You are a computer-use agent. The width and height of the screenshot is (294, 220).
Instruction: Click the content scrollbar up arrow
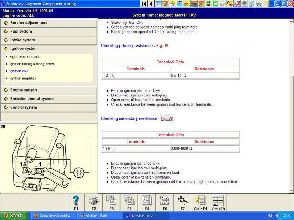(291, 21)
